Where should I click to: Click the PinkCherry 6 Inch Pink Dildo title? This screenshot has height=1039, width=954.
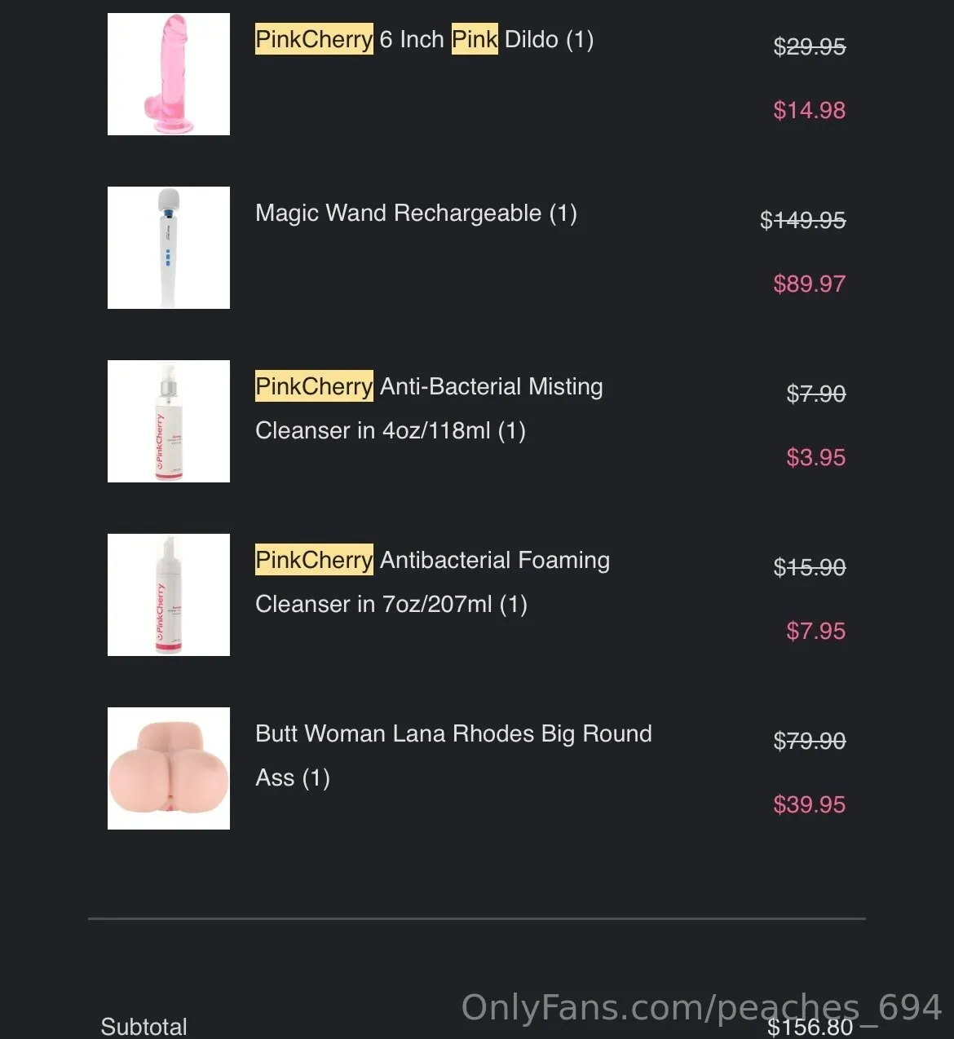[424, 39]
